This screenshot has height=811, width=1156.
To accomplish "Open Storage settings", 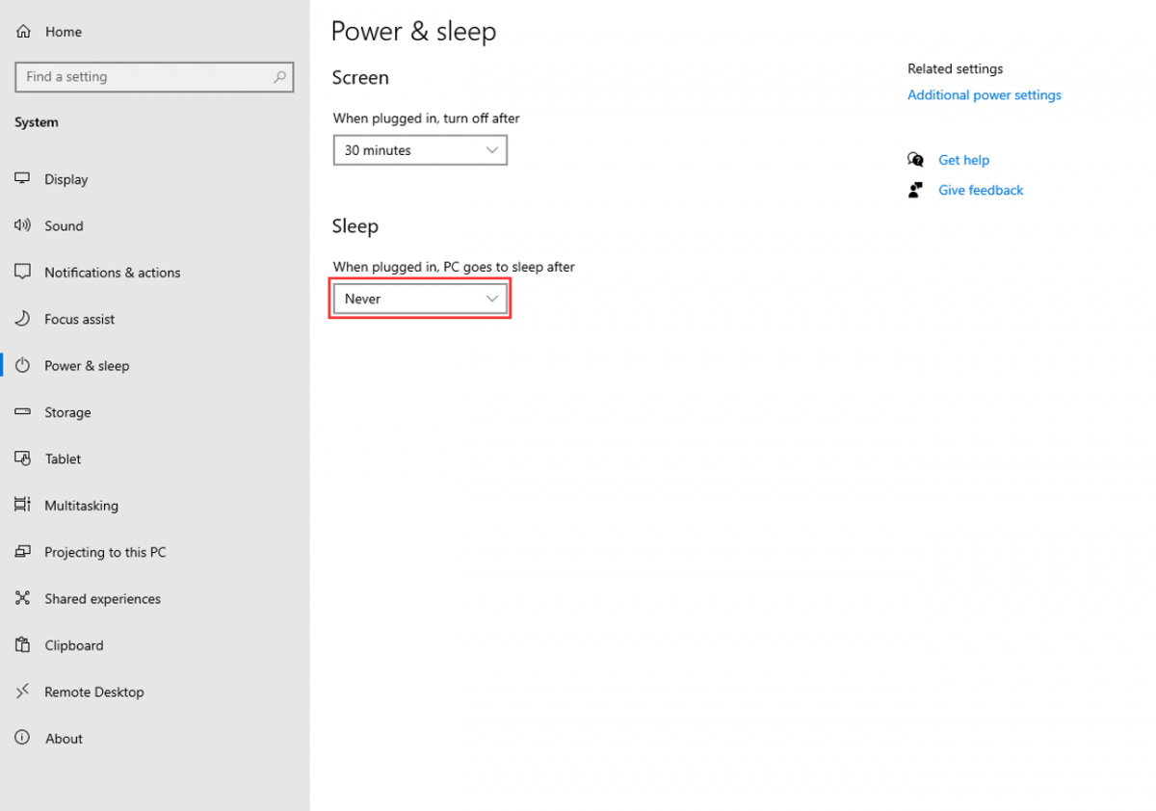I will tap(68, 412).
